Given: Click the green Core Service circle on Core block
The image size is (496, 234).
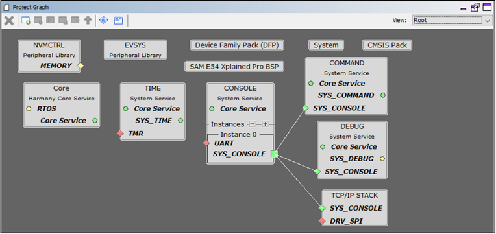Looking at the screenshot, I should tap(95, 121).
